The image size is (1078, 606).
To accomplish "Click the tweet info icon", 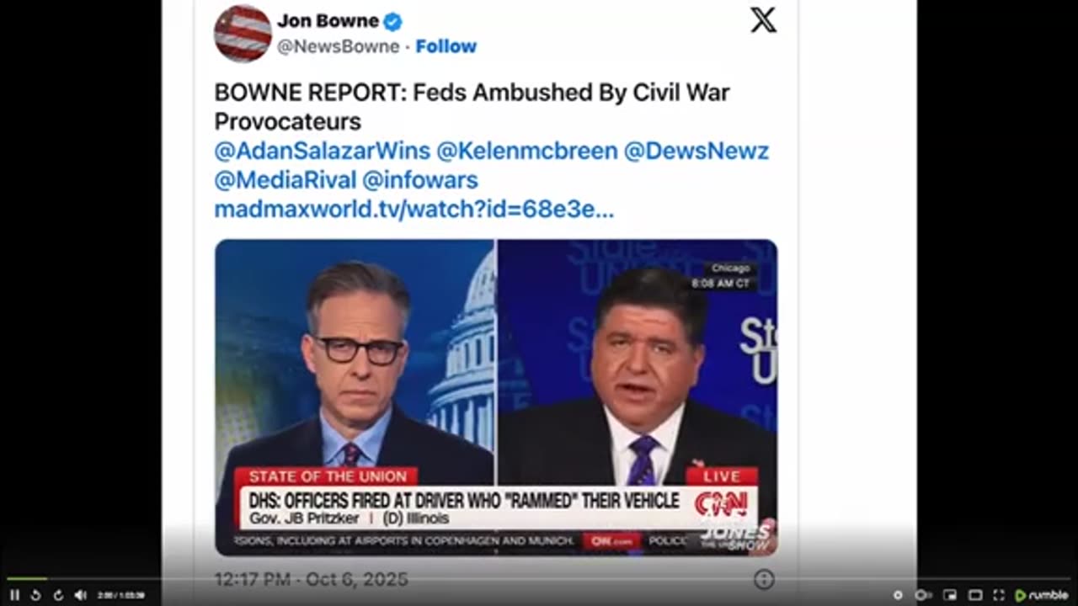I will pos(764,579).
